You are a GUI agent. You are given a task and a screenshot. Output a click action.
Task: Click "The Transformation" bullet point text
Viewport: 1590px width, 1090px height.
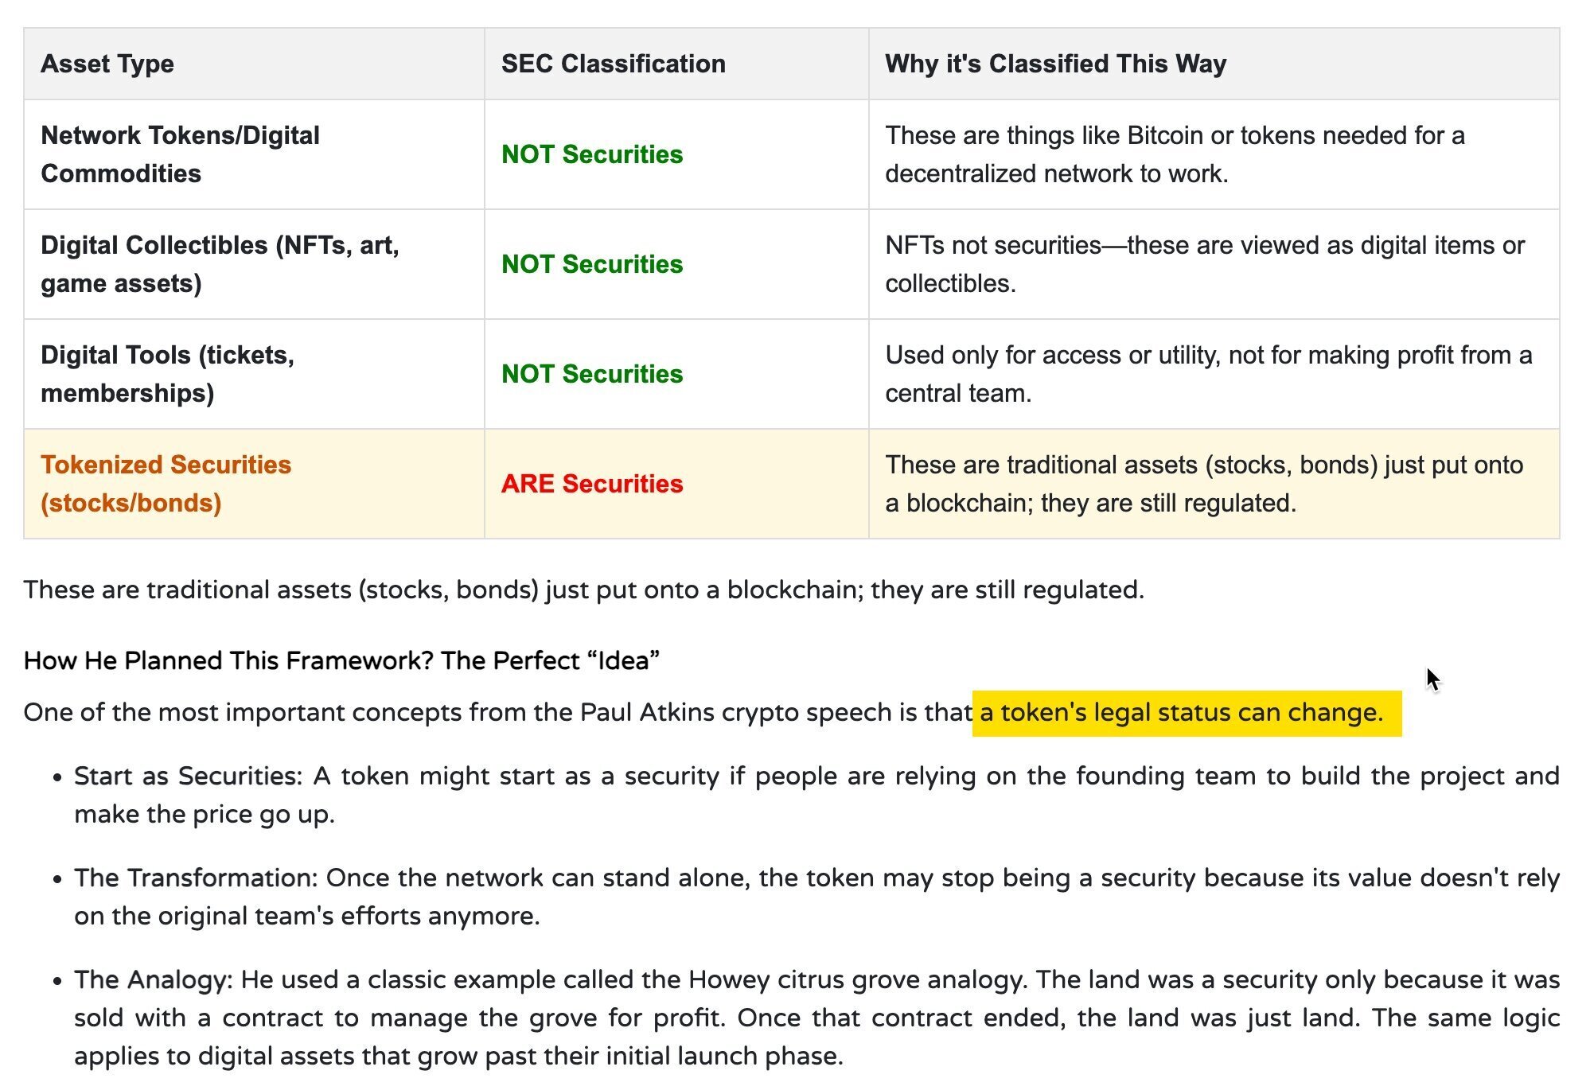(x=816, y=897)
